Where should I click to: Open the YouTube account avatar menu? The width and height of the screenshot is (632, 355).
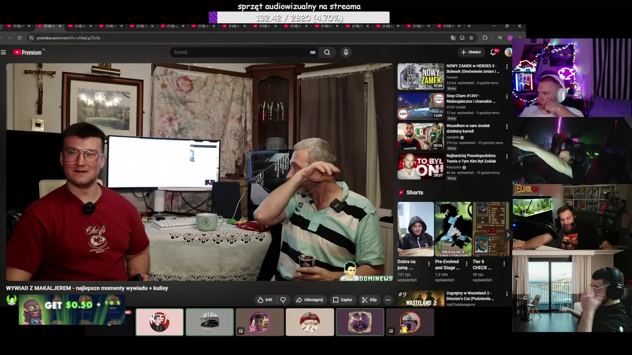pyautogui.click(x=508, y=52)
